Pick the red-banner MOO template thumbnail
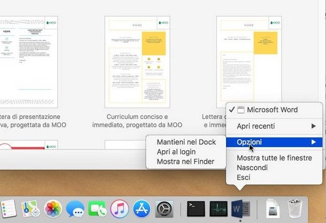Viewport: 326px width, 223px height. click(x=29, y=144)
